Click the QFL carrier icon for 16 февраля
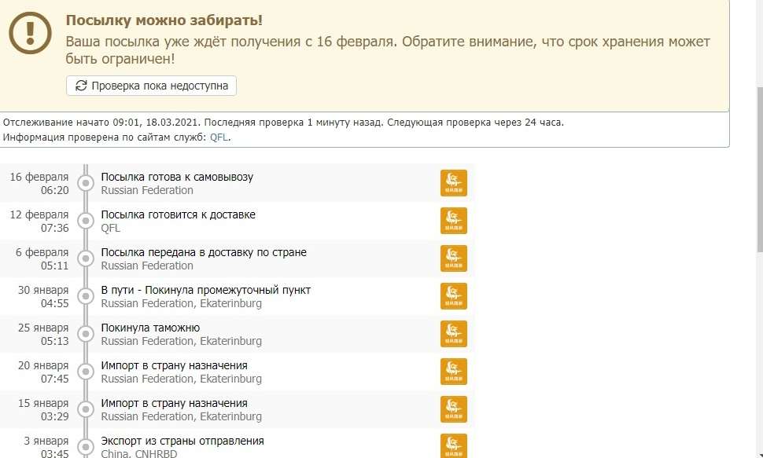The height and width of the screenshot is (458, 763). [454, 183]
